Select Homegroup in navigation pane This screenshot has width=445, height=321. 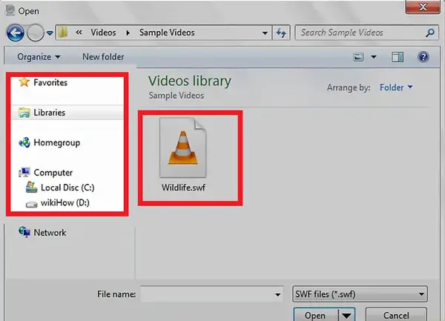pos(57,142)
